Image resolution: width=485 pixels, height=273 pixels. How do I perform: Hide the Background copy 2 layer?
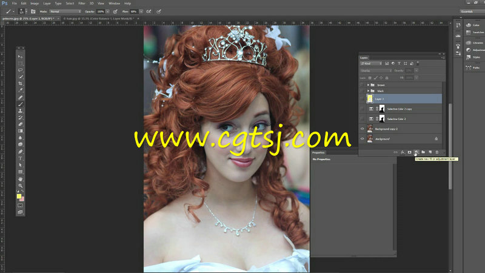(x=362, y=129)
